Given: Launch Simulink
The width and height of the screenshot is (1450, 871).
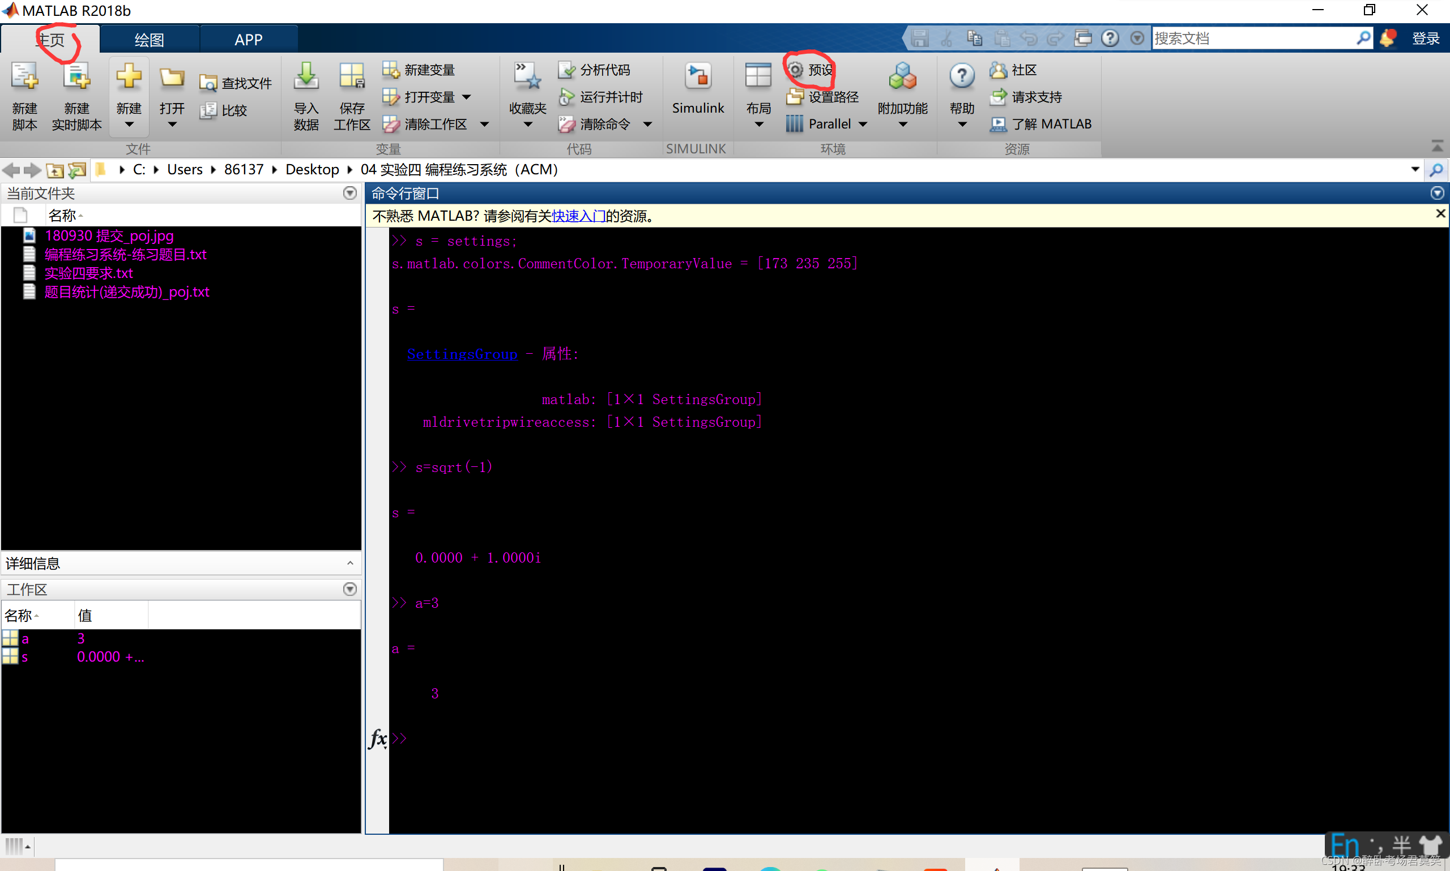Looking at the screenshot, I should click(698, 89).
